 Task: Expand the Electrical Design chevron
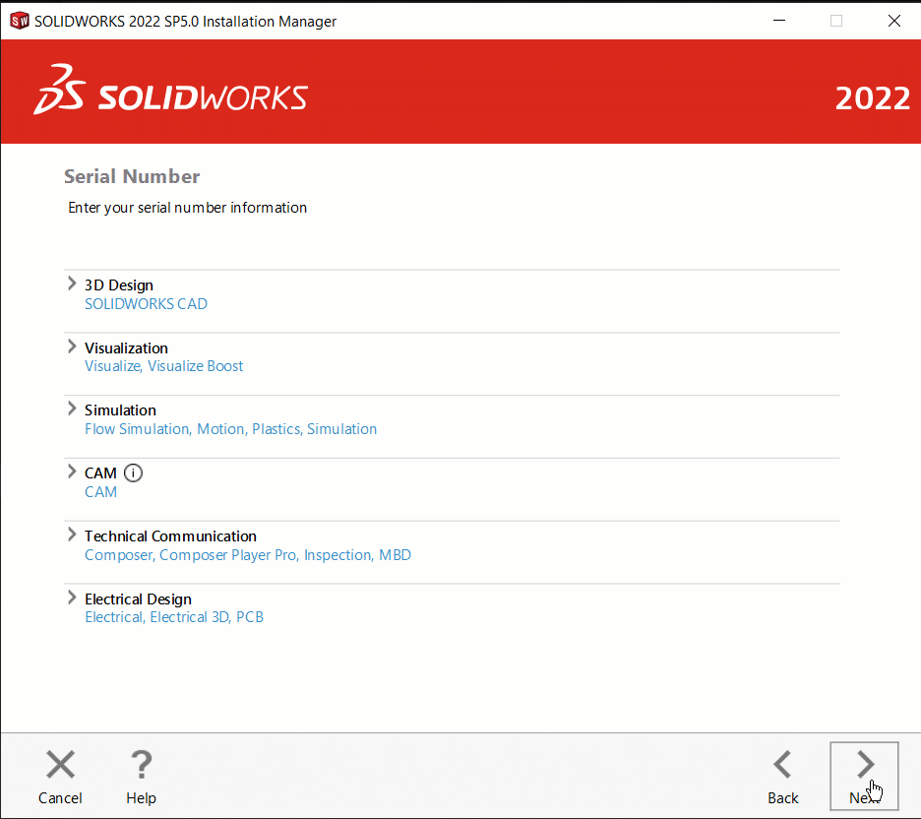72,598
